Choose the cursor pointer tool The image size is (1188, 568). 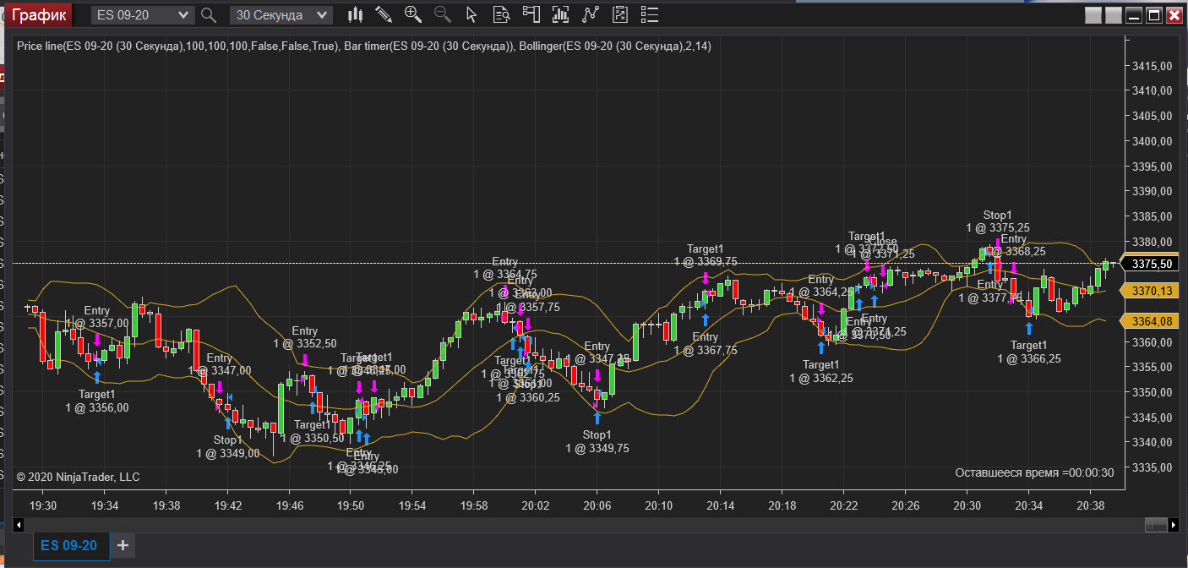coord(471,14)
